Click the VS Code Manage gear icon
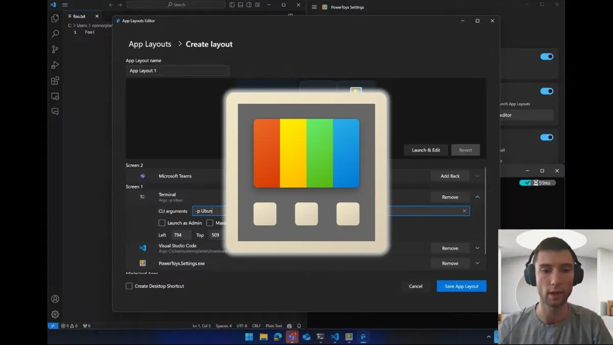Image resolution: width=613 pixels, height=345 pixels. point(55,314)
